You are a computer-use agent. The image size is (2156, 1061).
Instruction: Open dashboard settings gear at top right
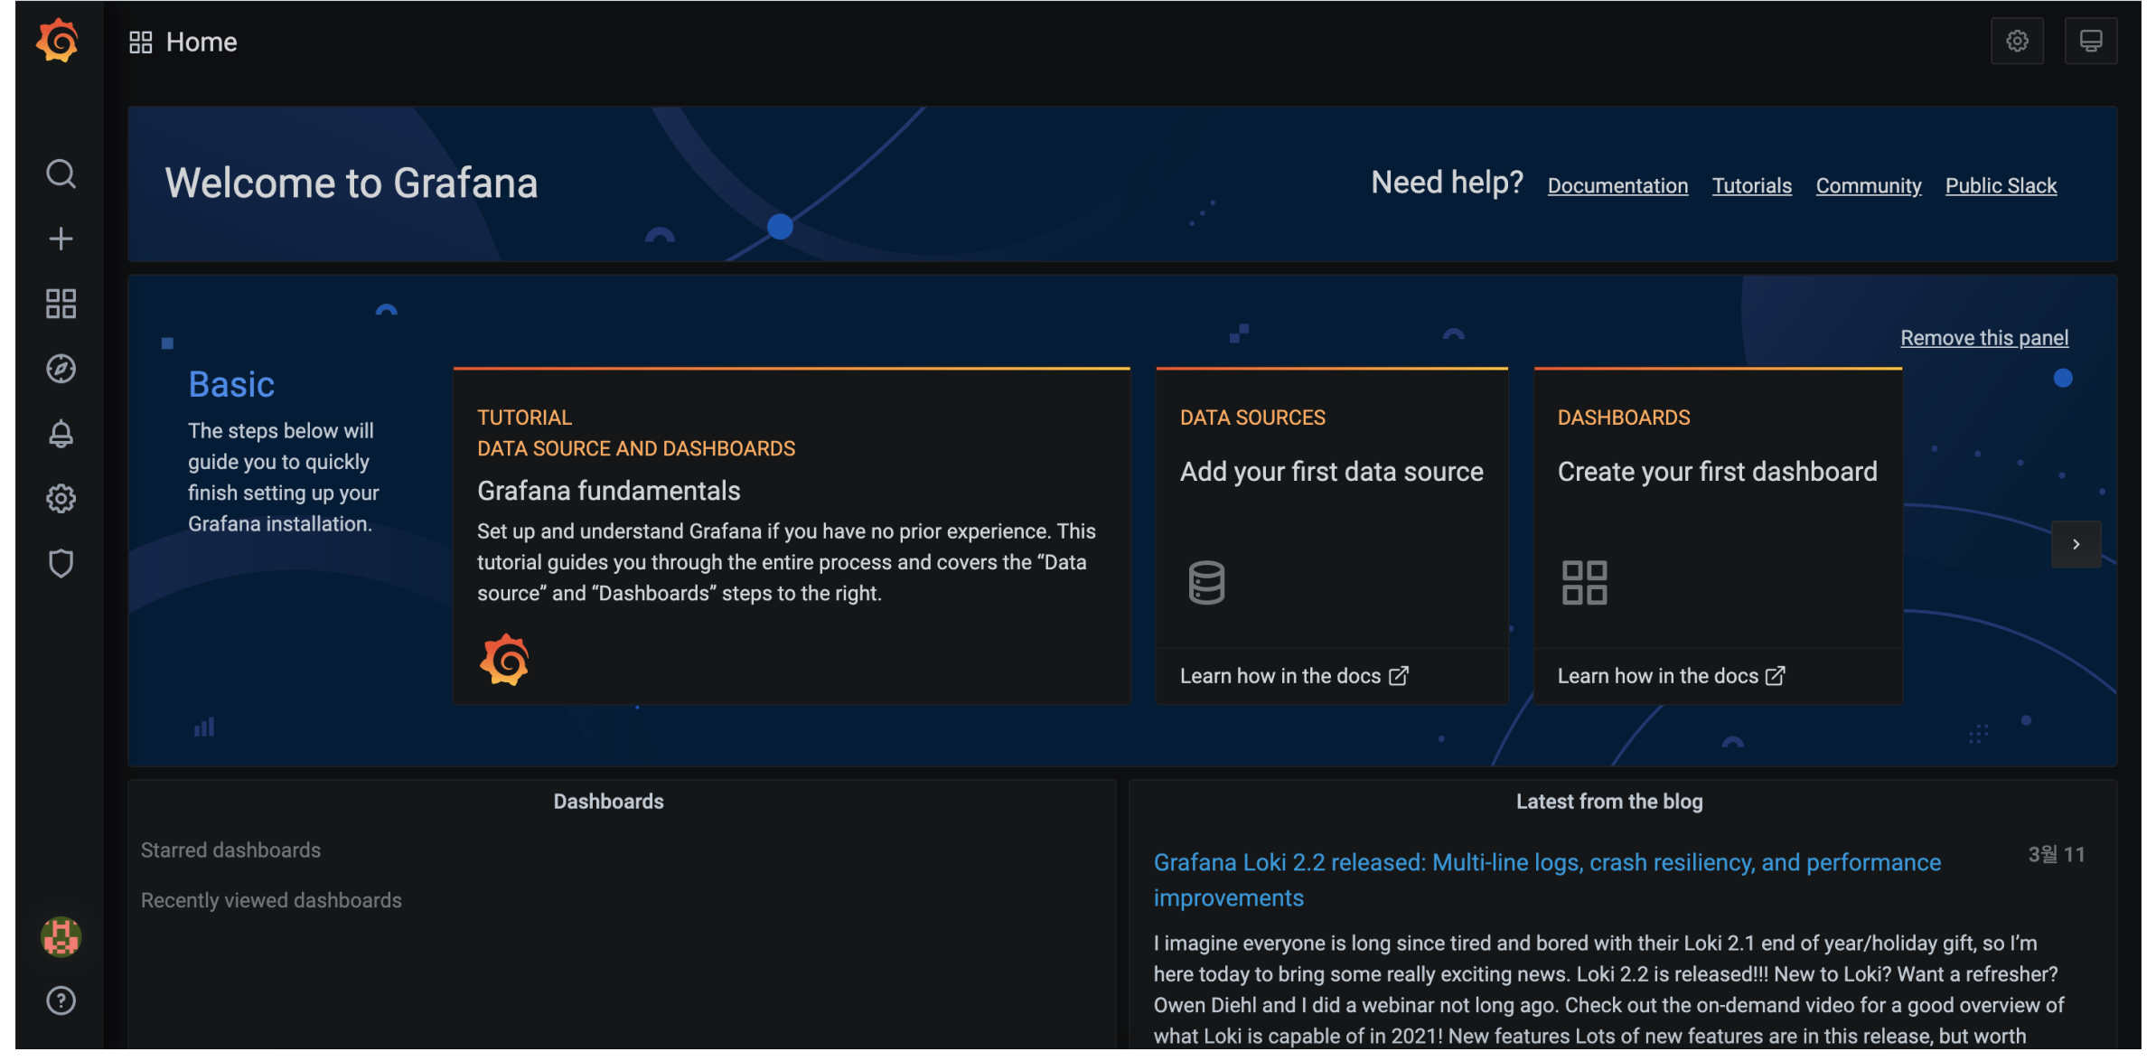(2017, 41)
